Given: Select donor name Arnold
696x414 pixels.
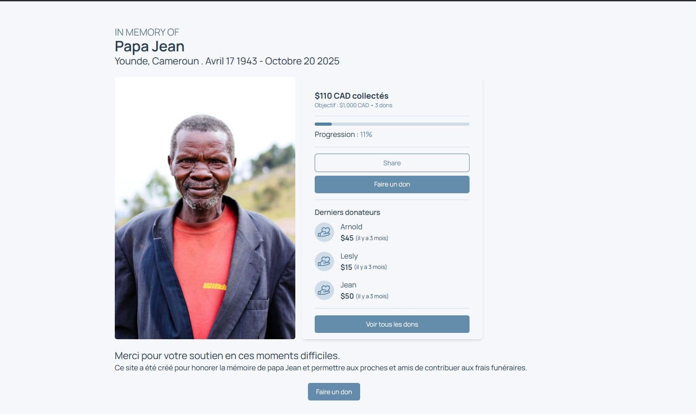Looking at the screenshot, I should click(351, 227).
